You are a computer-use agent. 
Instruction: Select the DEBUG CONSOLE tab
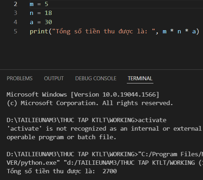pyautogui.click(x=96, y=78)
